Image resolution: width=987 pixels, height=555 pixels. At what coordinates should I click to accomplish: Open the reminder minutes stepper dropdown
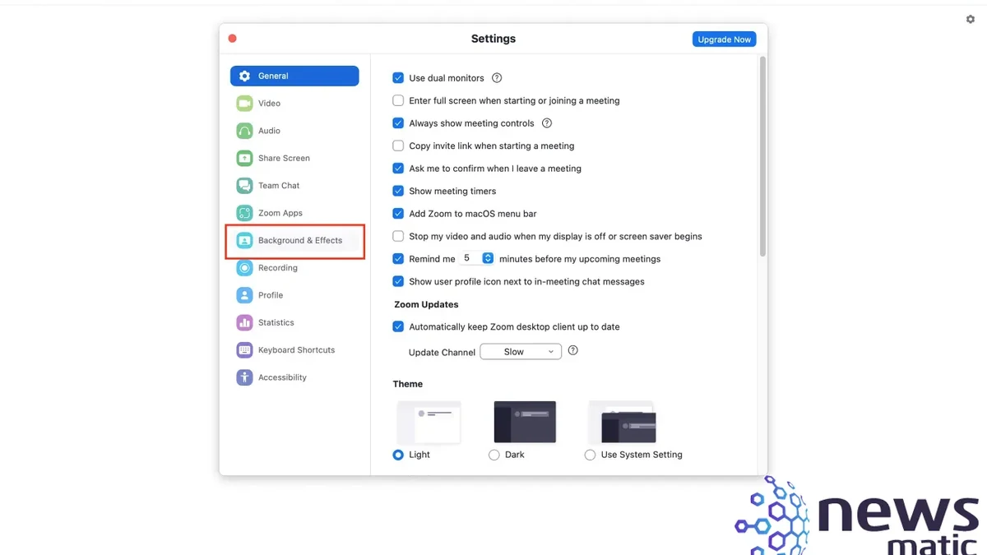point(488,258)
